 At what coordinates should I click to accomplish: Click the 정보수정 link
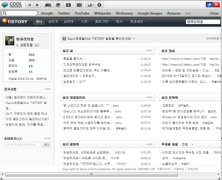coord(42,79)
